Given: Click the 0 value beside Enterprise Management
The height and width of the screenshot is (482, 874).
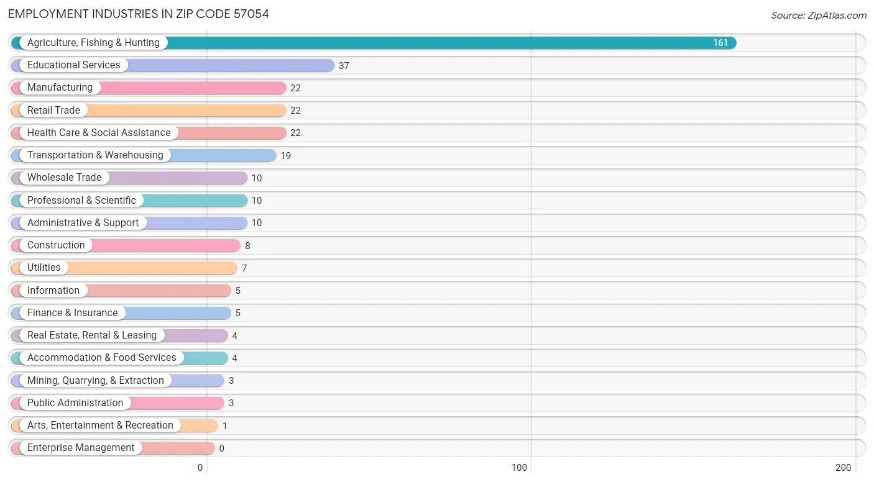Looking at the screenshot, I should click(222, 448).
